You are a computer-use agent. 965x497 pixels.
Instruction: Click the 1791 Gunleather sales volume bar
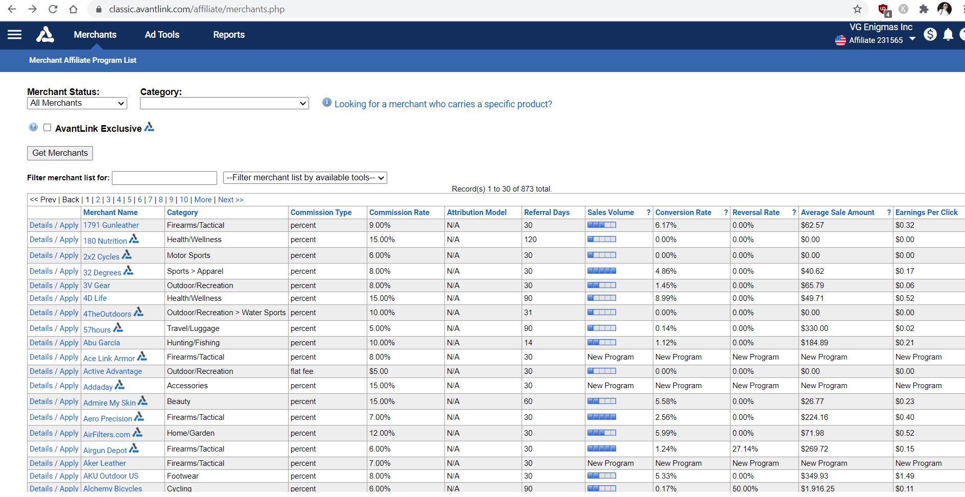(602, 225)
